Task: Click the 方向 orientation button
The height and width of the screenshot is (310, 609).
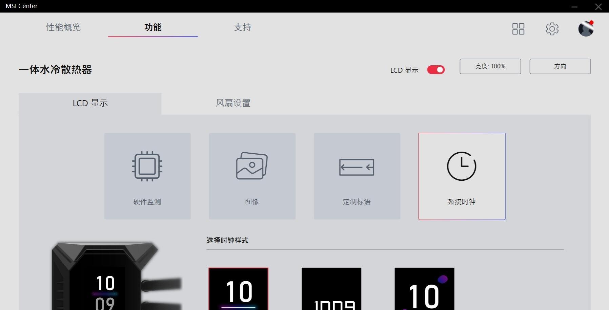Action: coord(560,66)
